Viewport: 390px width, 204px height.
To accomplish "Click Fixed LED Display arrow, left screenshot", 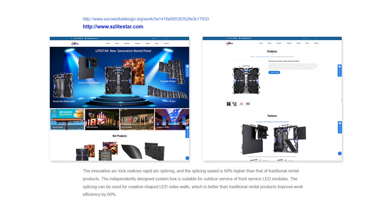I will [82, 127].
